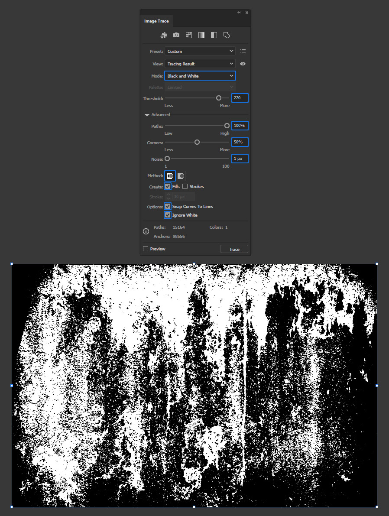Click the traced black and white texture image

(x=194, y=385)
